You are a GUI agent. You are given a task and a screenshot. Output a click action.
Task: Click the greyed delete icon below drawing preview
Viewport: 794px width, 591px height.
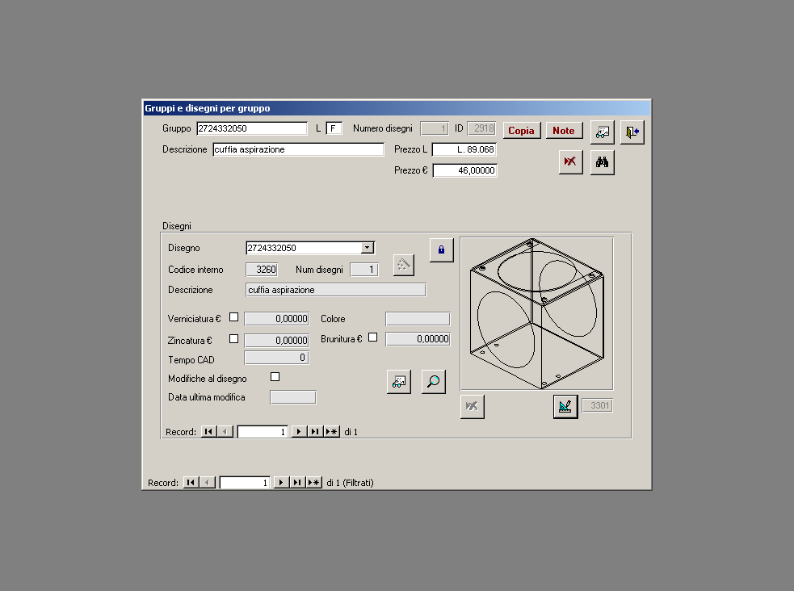pyautogui.click(x=472, y=406)
